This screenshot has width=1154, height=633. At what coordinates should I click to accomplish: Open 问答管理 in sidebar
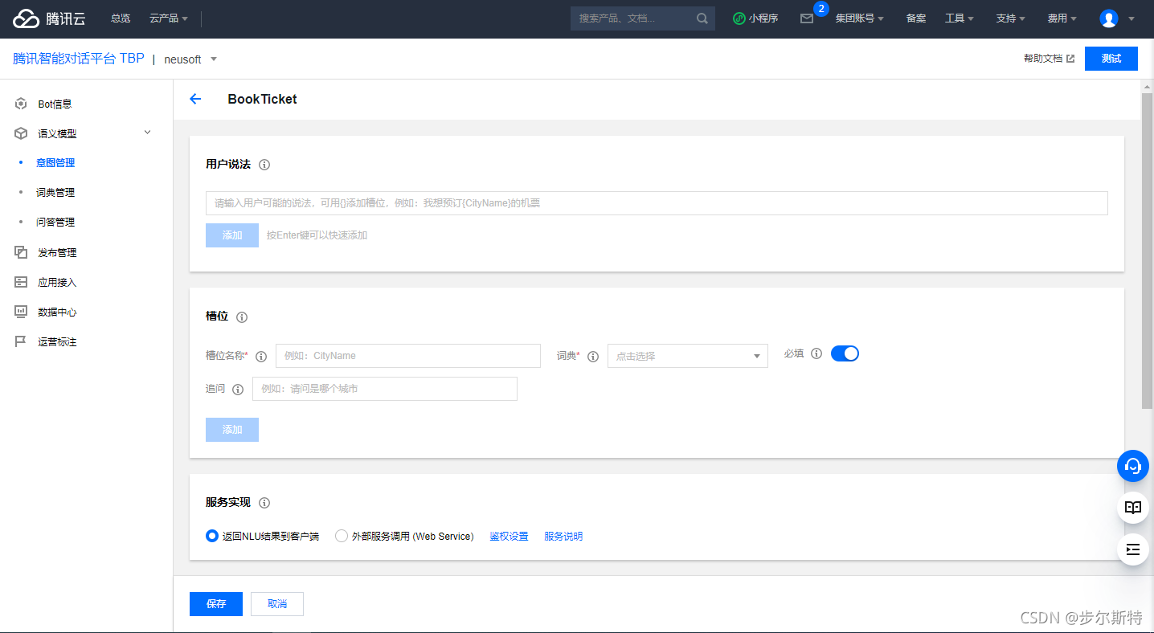coord(55,223)
